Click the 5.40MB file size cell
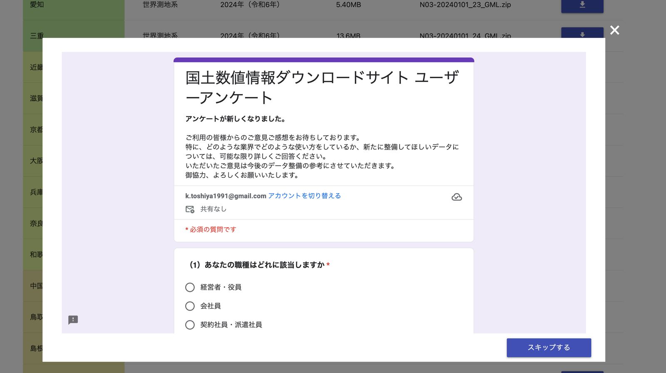Image resolution: width=666 pixels, height=373 pixels. (348, 5)
